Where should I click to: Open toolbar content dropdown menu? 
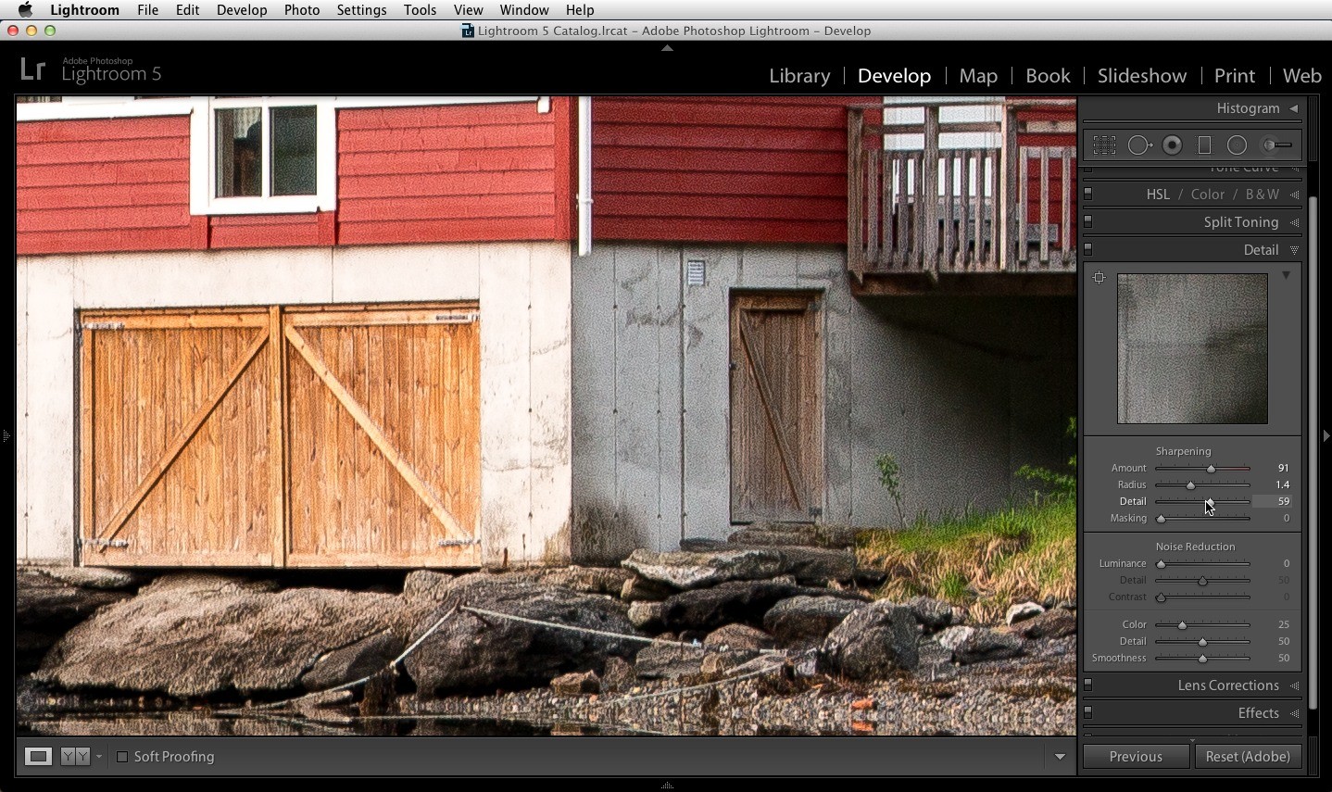pos(1060,757)
